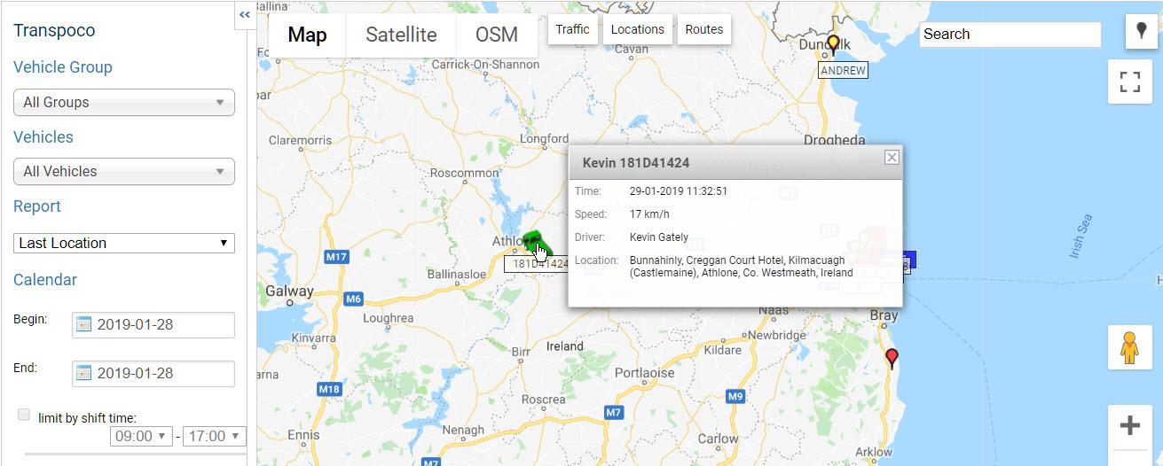Viewport: 1163px width, 466px height.
Task: Open the Begin date calendar icon
Action: 84,324
